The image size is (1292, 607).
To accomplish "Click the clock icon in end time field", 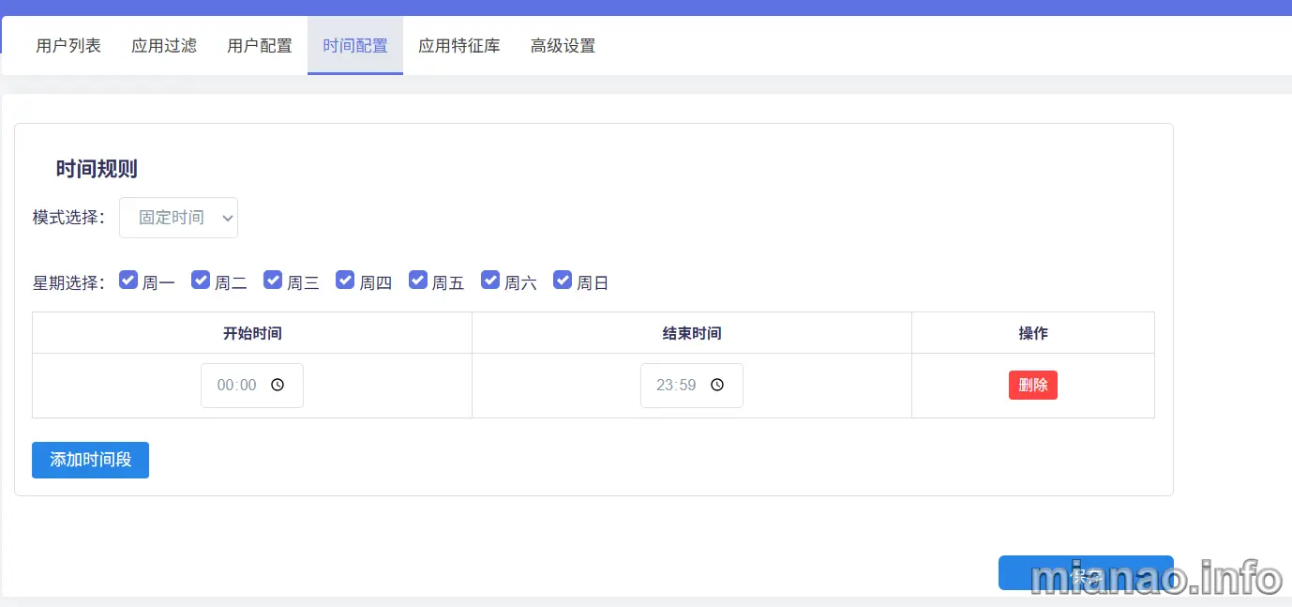I will coord(717,386).
